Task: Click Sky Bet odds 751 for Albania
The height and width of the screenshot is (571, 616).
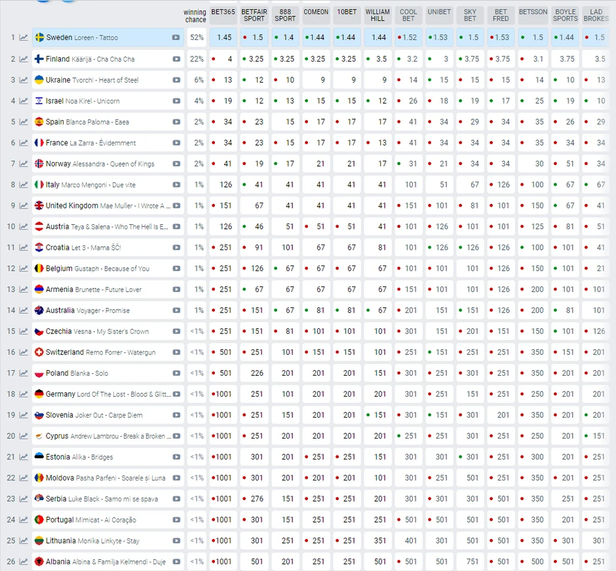Action: (471, 562)
